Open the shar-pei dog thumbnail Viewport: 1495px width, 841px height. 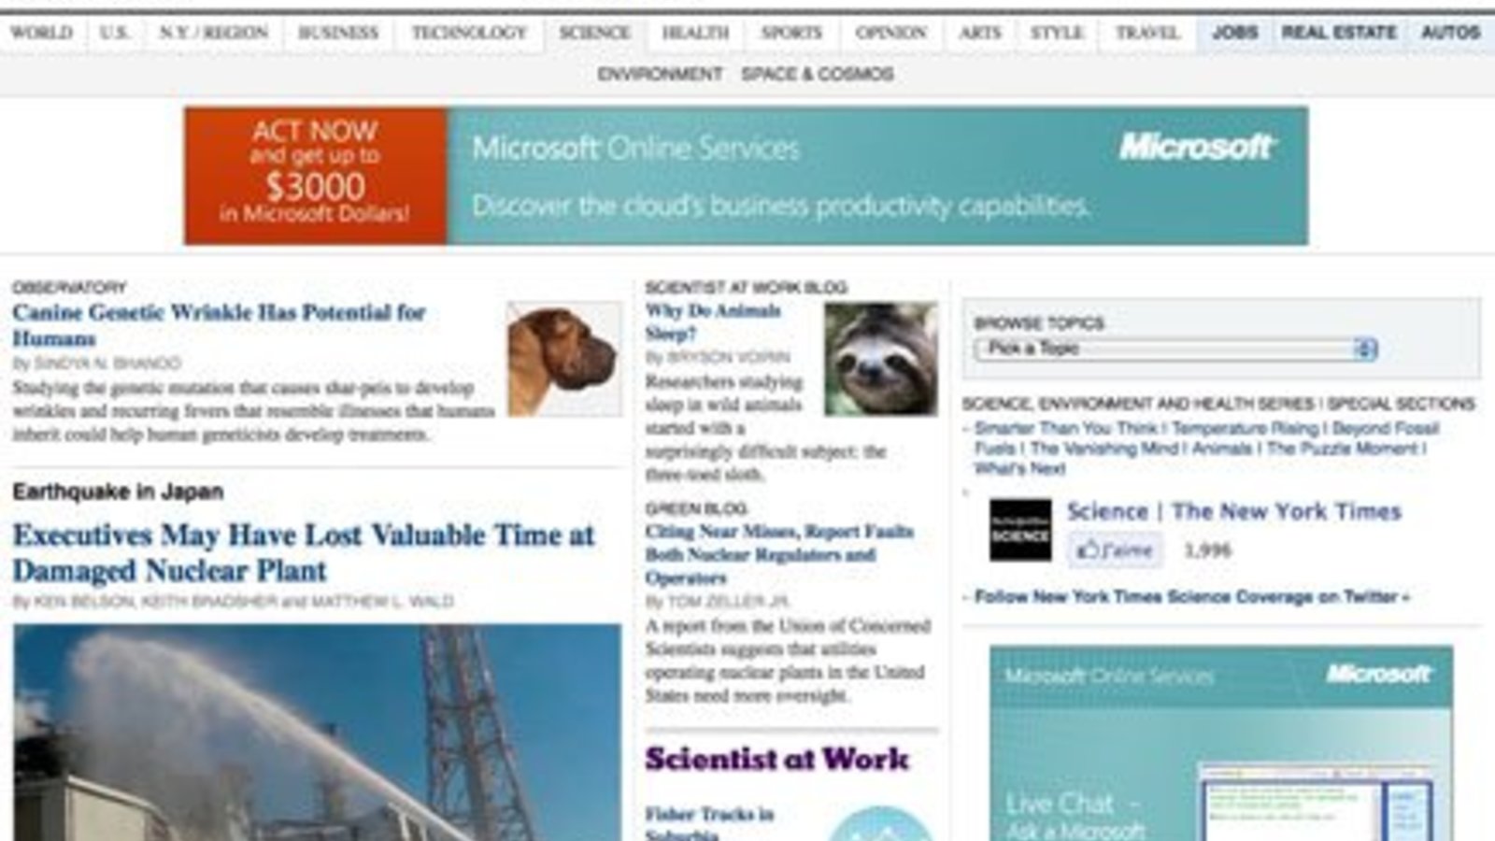point(563,359)
